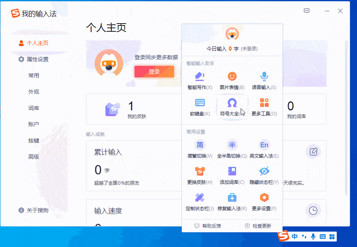The width and height of the screenshot is (357, 247).
Task: Click the Sogou S logo on status bar
Action: point(283,236)
